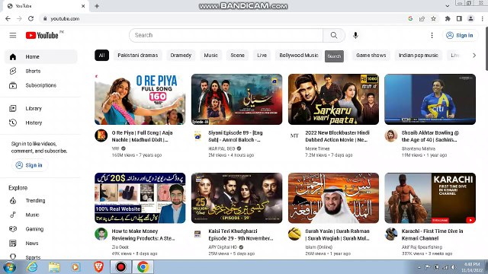488x274 pixels.
Task: Open Bandicam recorder in taskbar
Action: (x=120, y=267)
